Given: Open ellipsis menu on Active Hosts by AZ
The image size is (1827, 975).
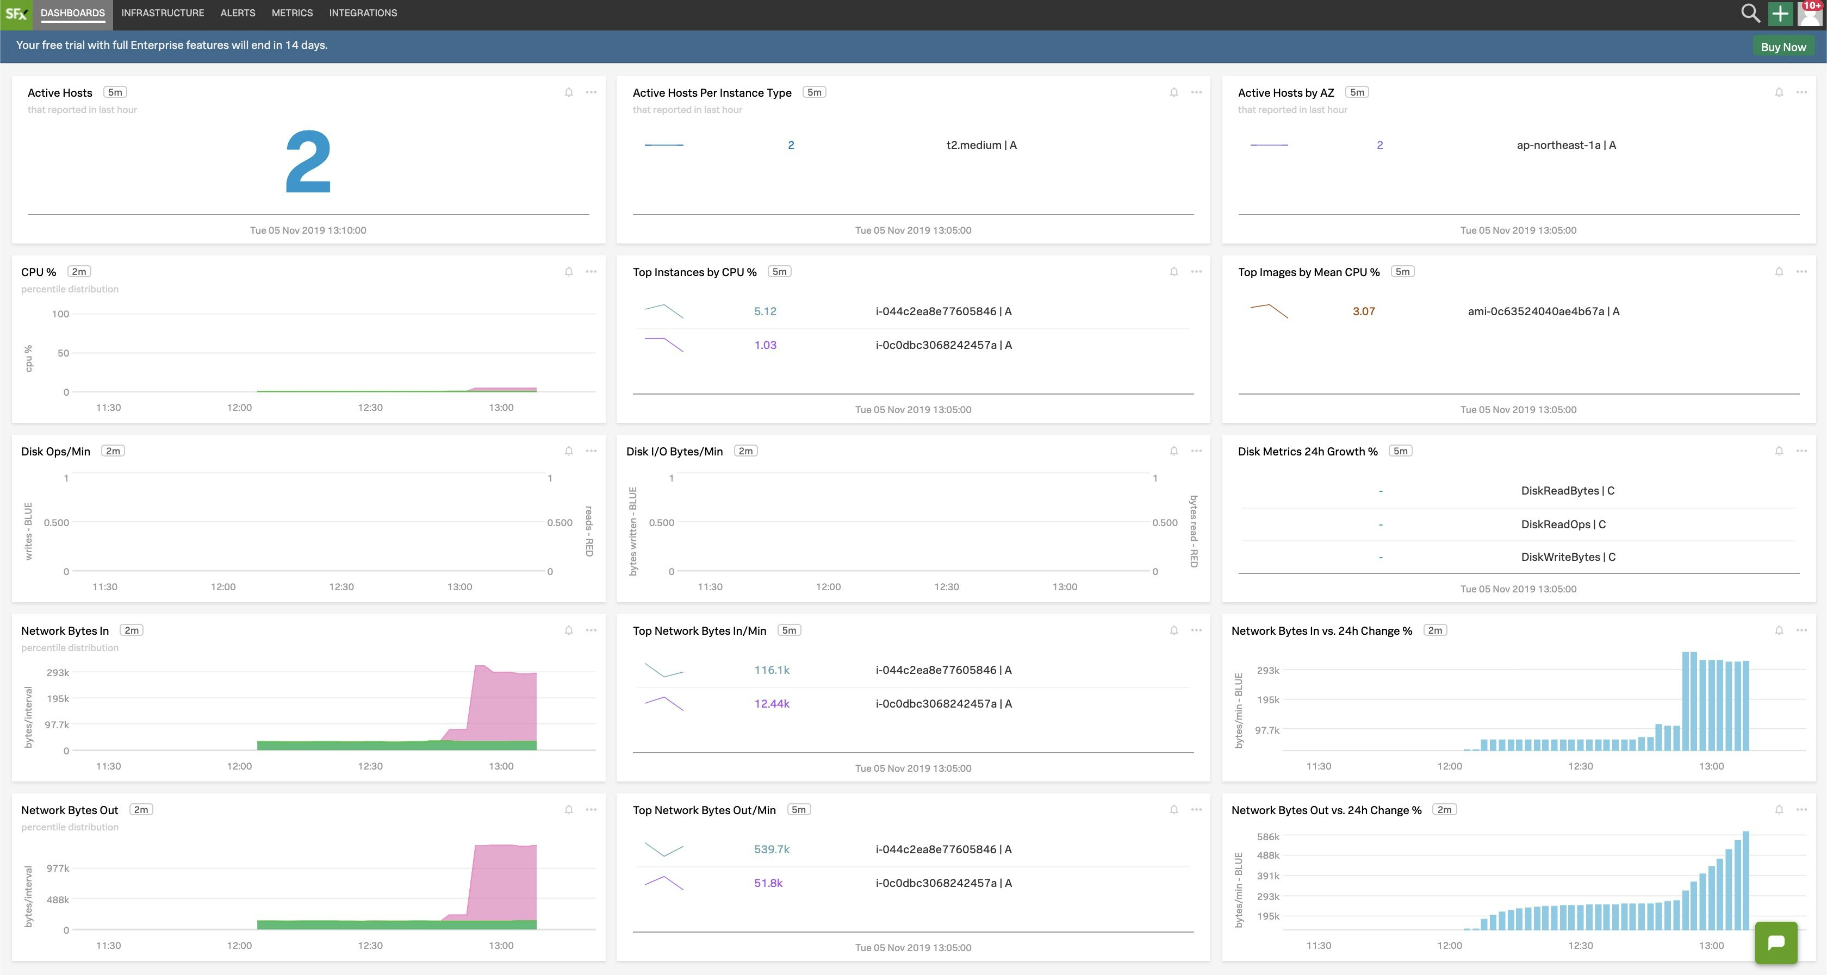Looking at the screenshot, I should click(x=1801, y=92).
